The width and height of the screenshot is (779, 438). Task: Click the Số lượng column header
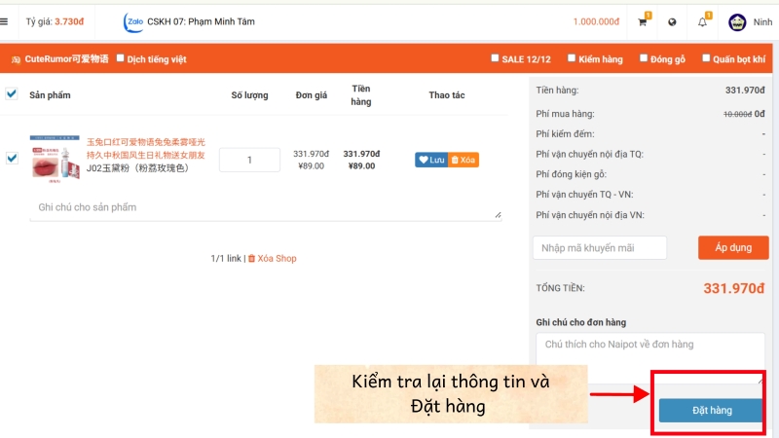[x=249, y=94]
